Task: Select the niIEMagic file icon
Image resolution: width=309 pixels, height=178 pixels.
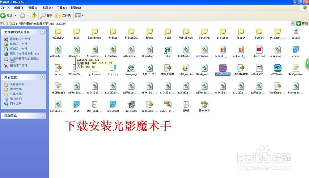Action: coord(58,86)
